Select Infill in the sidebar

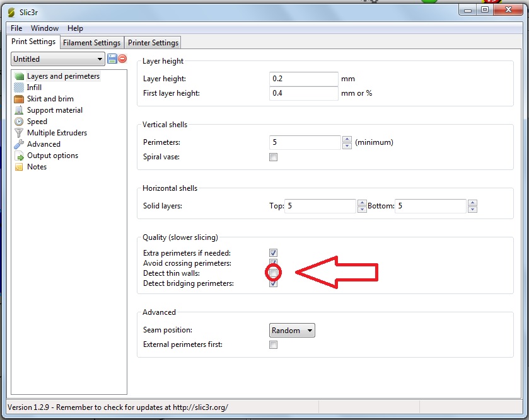35,88
